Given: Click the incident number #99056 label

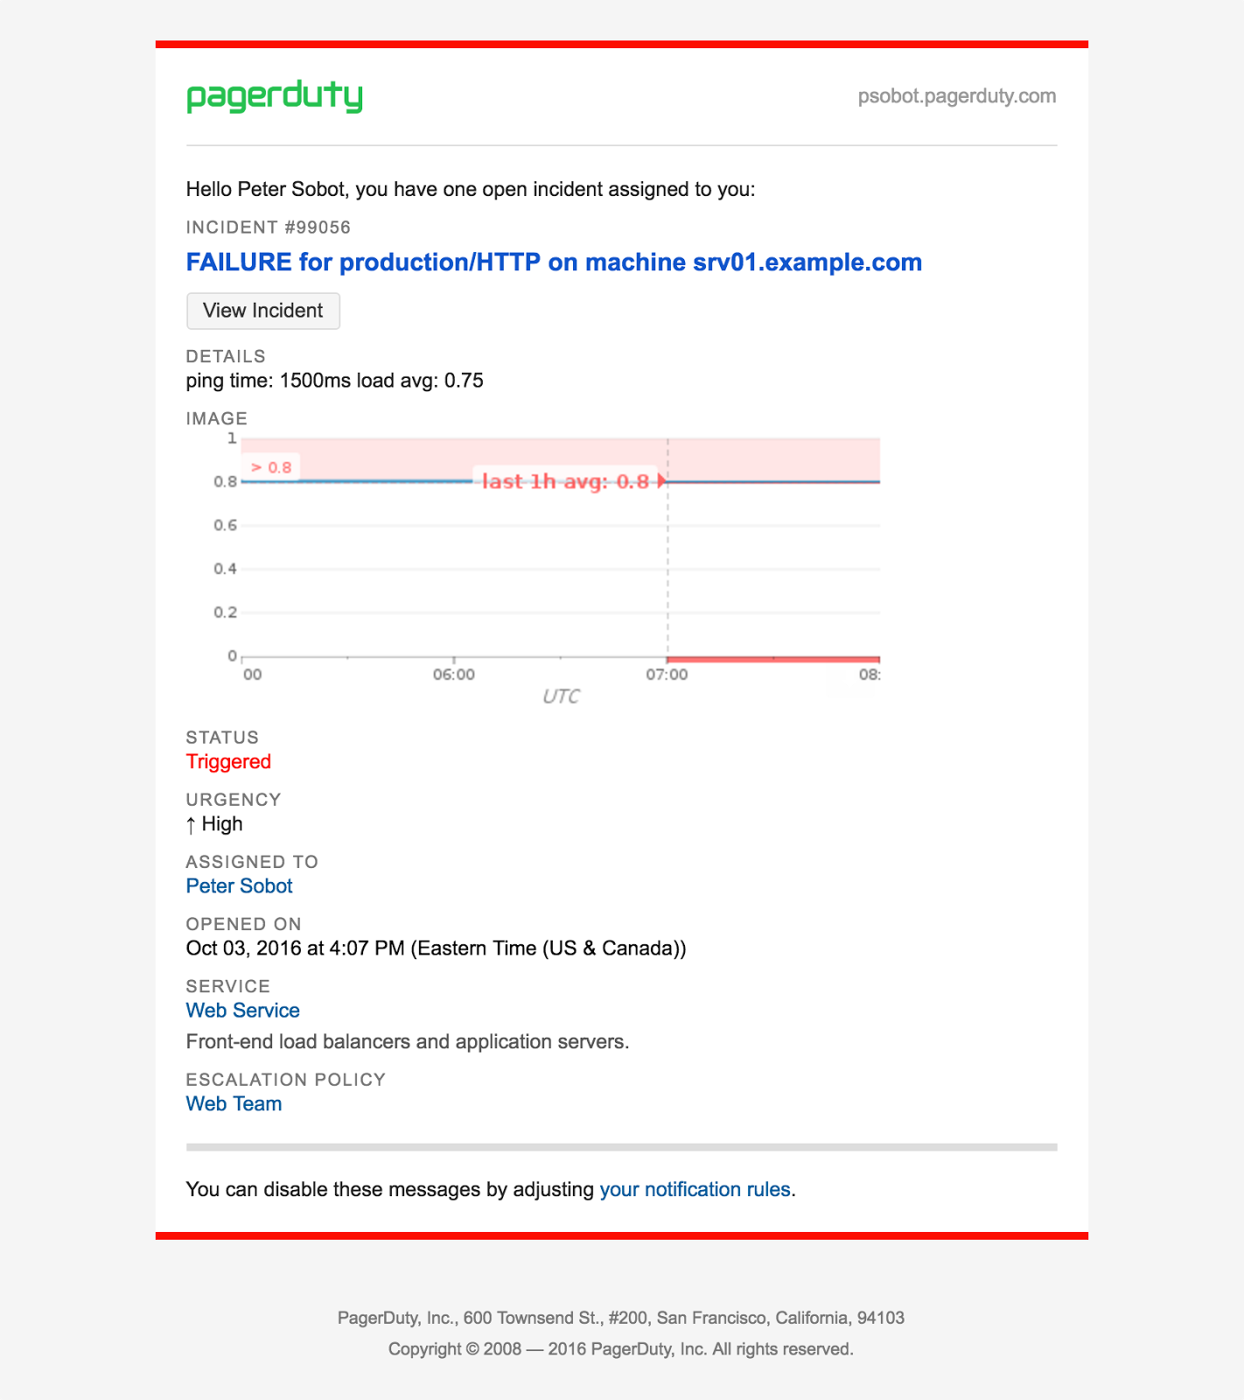Looking at the screenshot, I should click(267, 227).
